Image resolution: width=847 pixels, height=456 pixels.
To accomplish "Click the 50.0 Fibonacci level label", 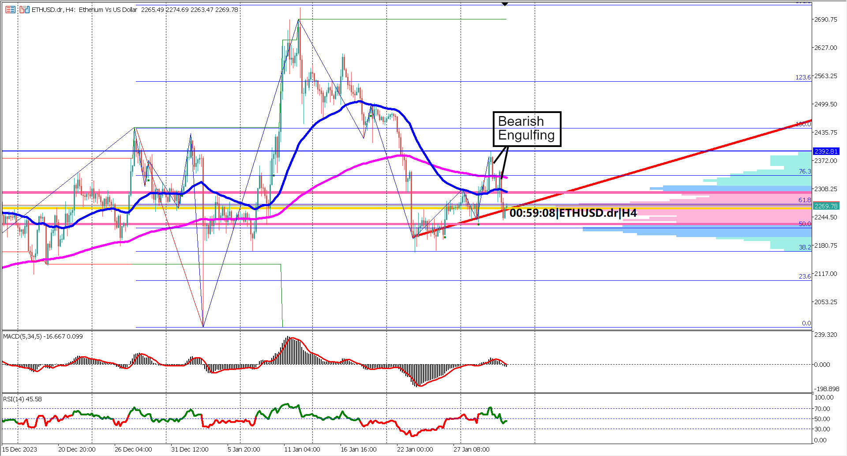I will 805,224.
